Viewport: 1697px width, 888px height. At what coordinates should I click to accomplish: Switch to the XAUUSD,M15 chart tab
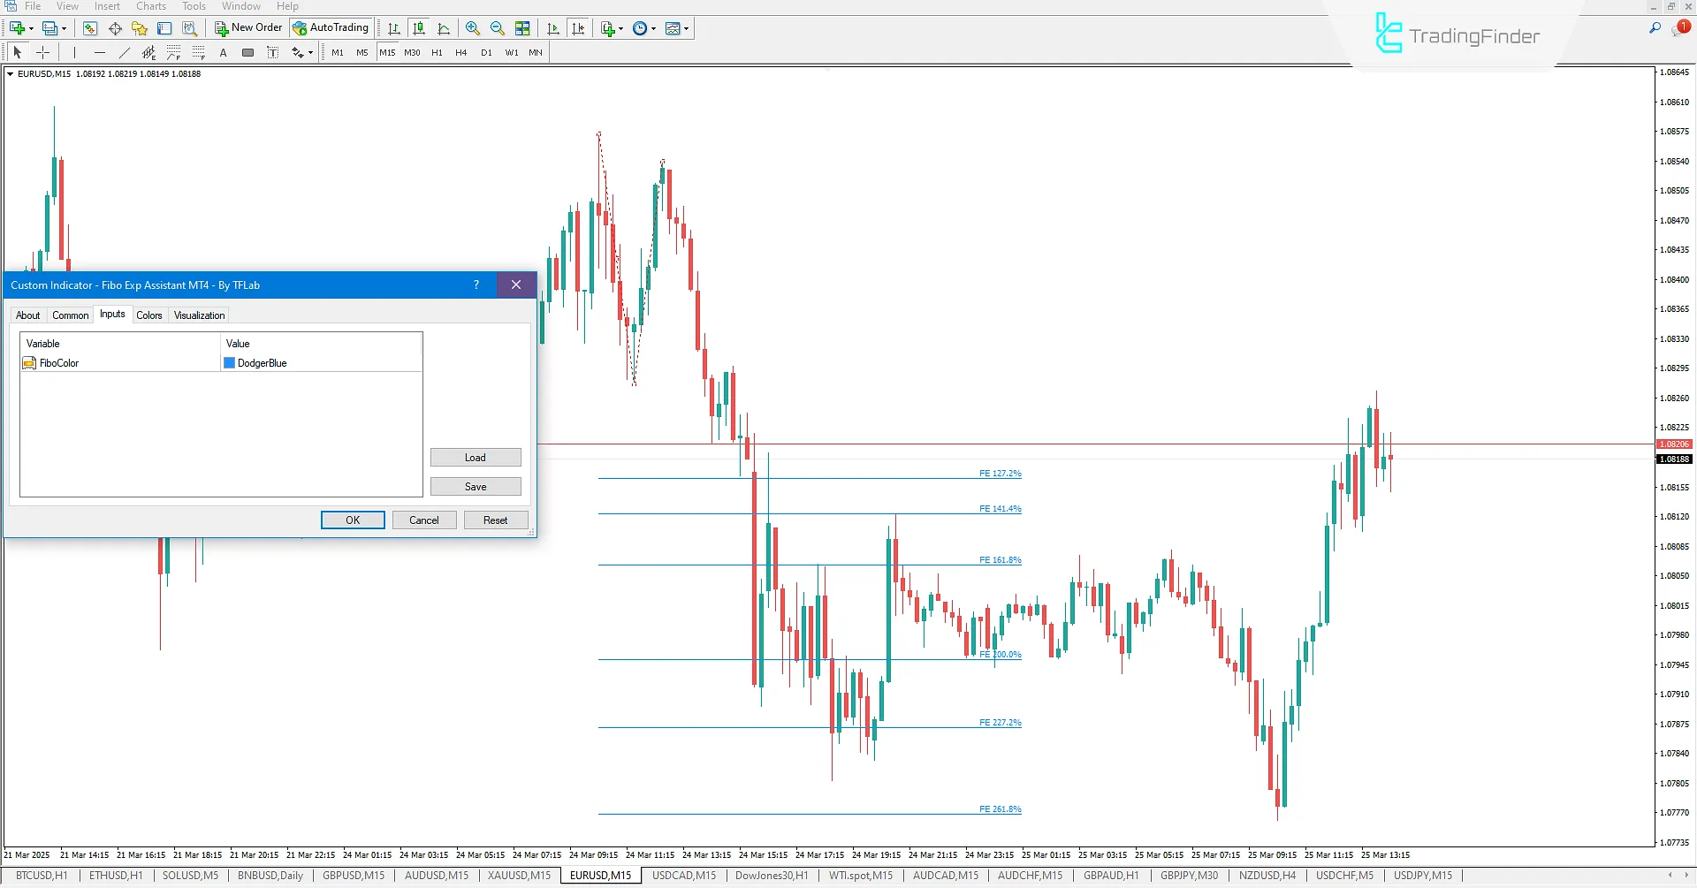coord(518,876)
